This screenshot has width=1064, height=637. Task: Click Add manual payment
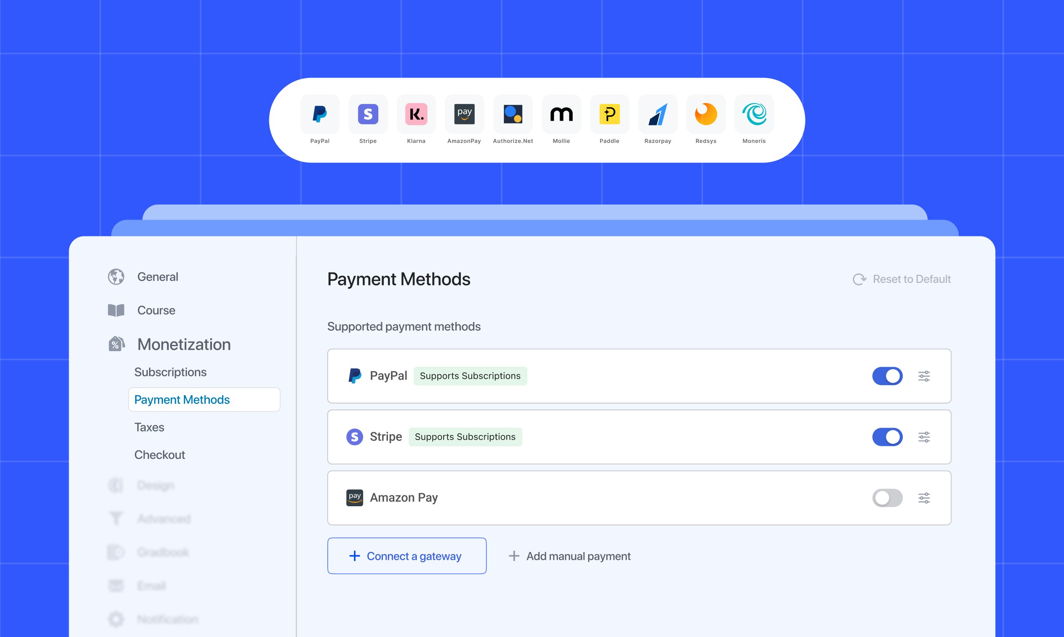[570, 556]
